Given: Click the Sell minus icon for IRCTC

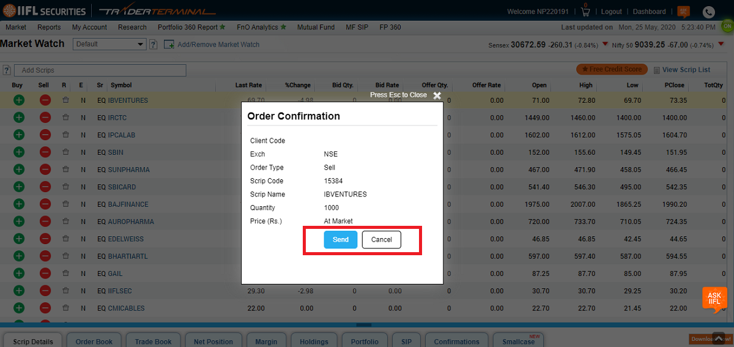Looking at the screenshot, I should (x=45, y=118).
